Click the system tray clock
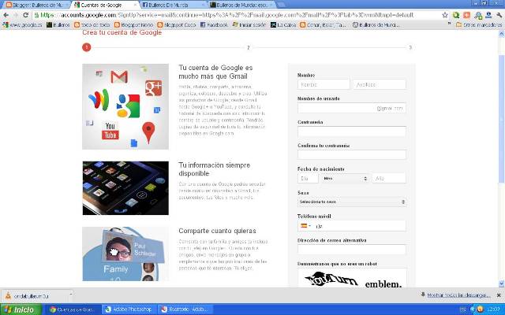 click(494, 309)
